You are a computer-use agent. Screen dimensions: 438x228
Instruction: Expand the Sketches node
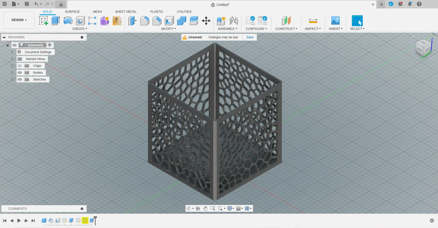tap(12, 79)
